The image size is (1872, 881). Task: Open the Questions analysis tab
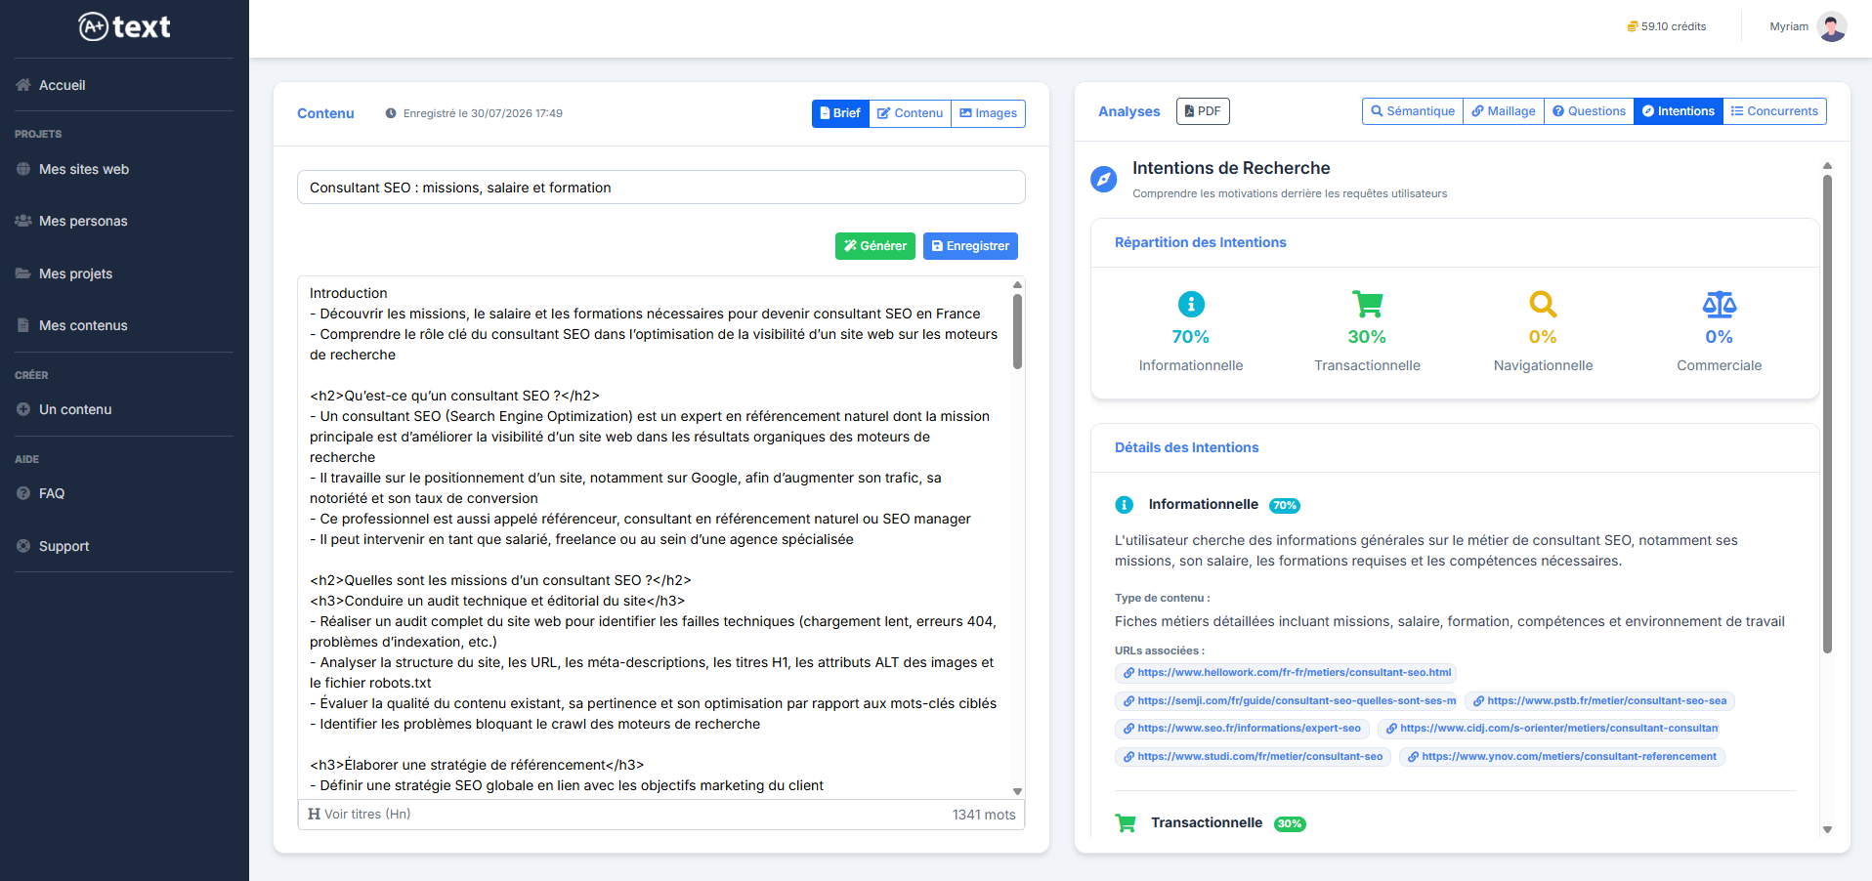coord(1589,111)
